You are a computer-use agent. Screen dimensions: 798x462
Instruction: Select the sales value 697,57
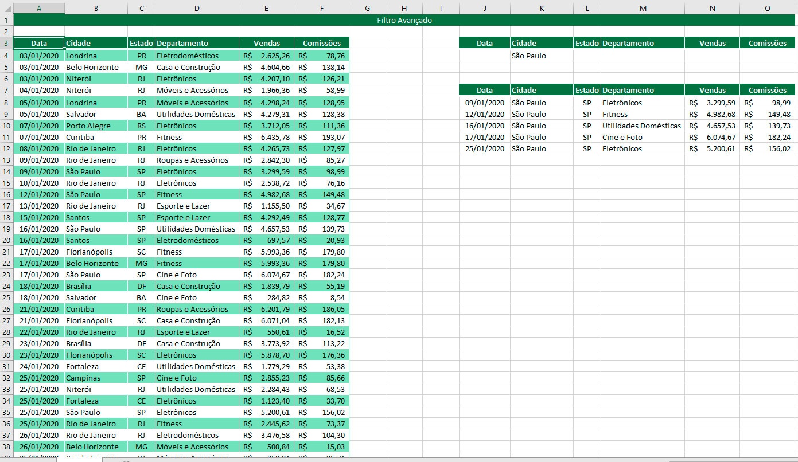click(x=266, y=240)
